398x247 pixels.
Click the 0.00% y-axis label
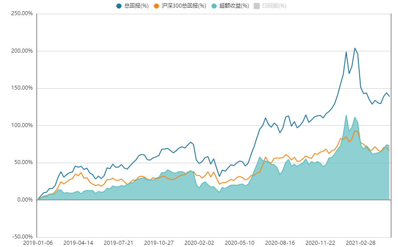[x=25, y=200]
